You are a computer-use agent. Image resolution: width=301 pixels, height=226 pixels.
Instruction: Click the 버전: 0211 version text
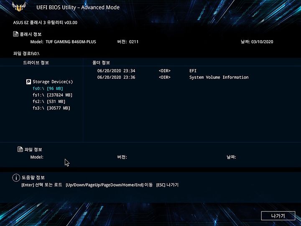click(128, 42)
